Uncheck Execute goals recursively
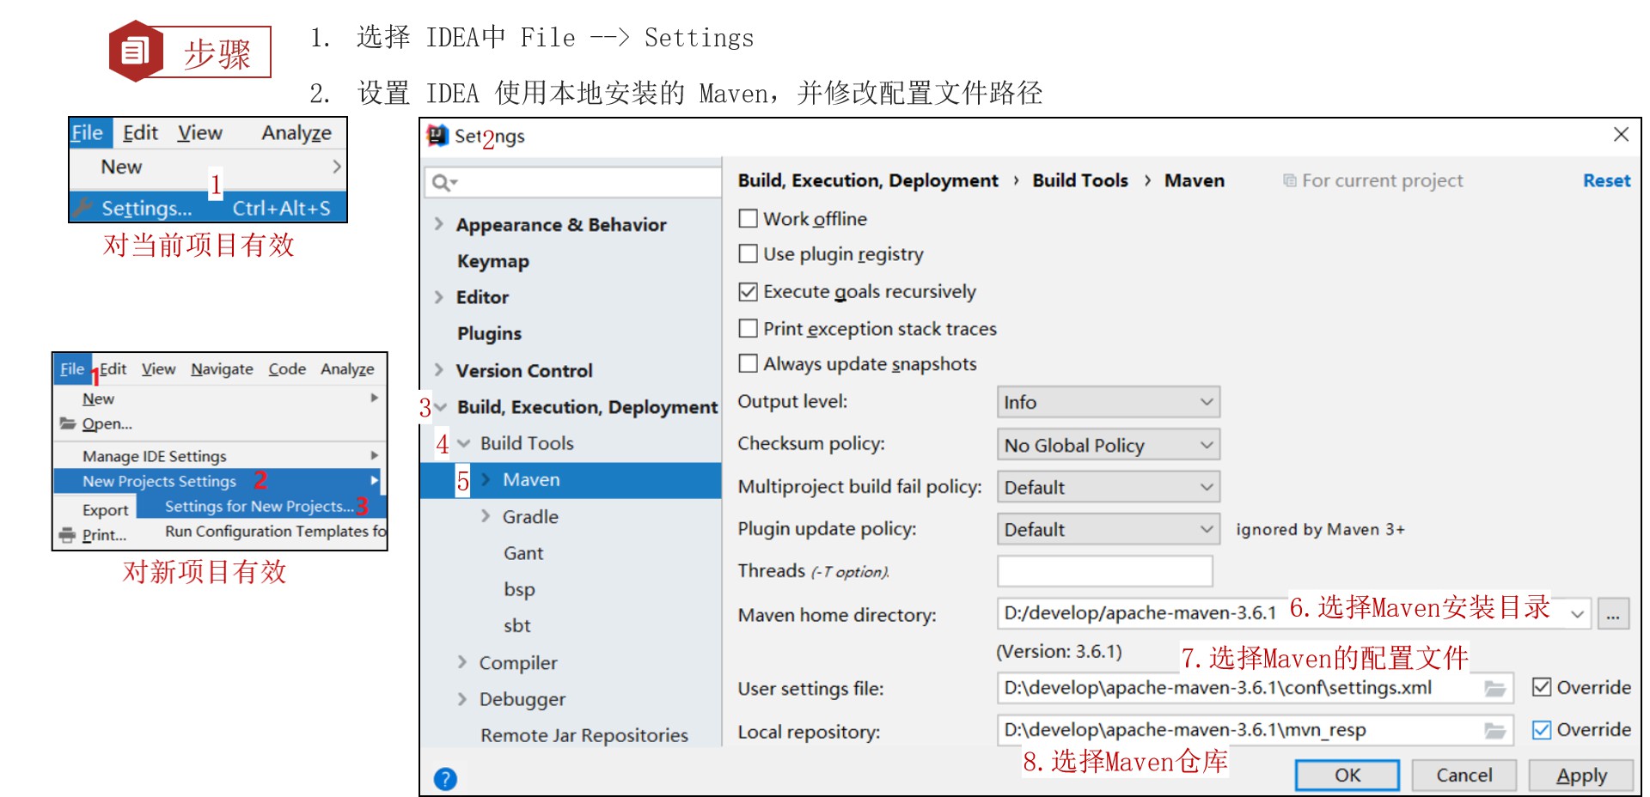Viewport: 1650px width, 797px height. pyautogui.click(x=749, y=291)
